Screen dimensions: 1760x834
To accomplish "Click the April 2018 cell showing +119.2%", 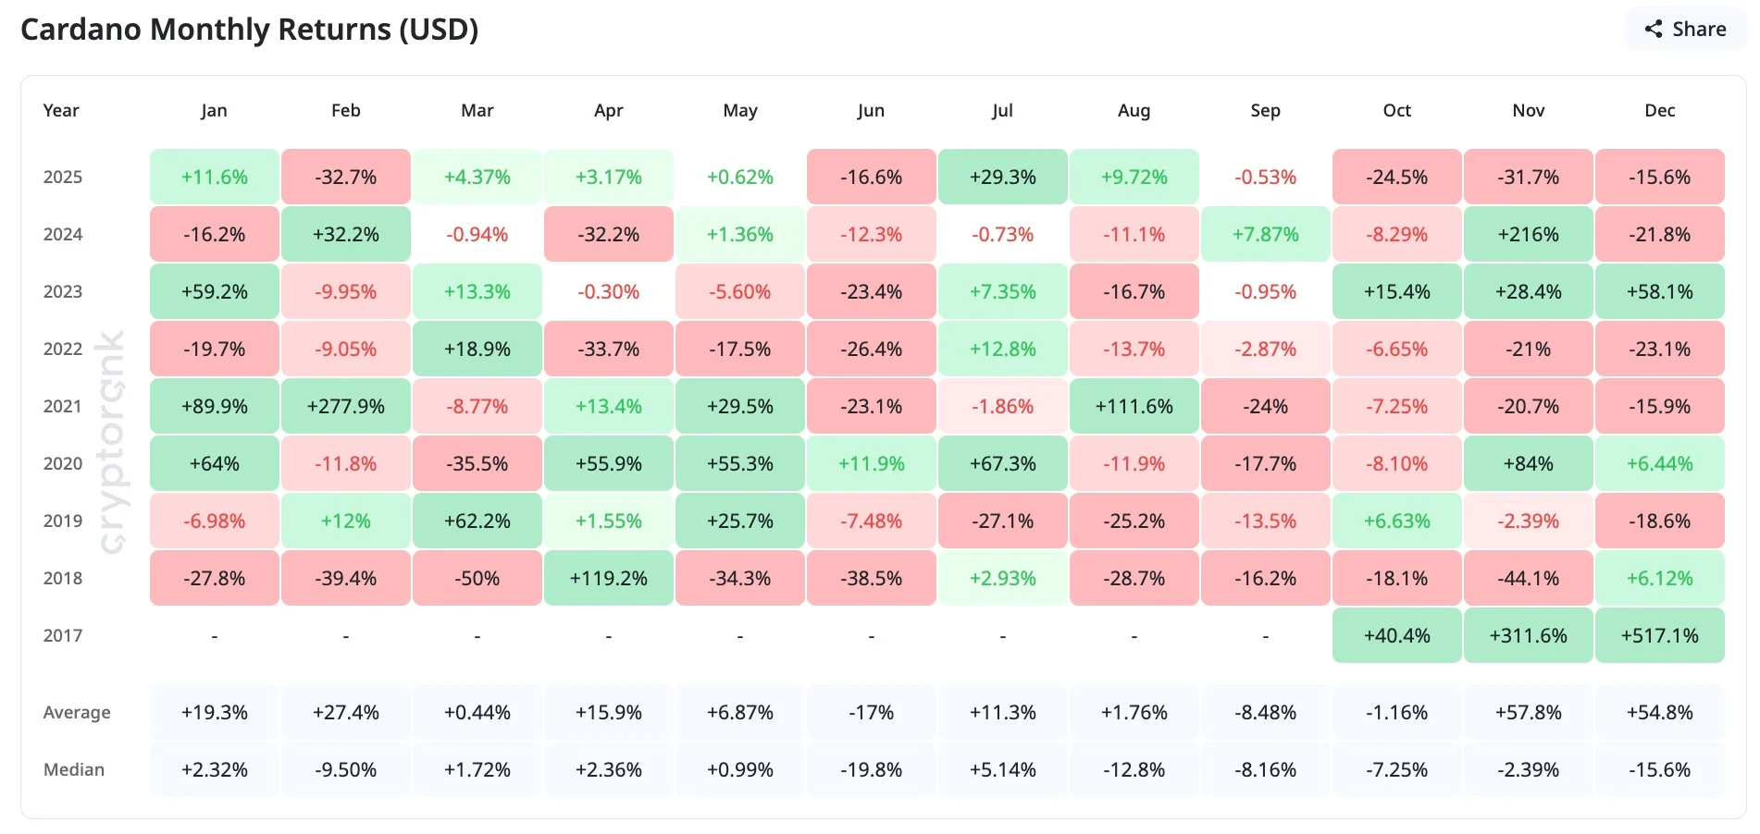I will coord(609,578).
